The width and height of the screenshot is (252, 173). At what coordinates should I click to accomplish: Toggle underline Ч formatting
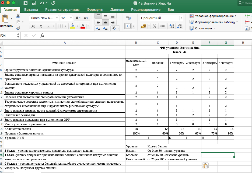point(48,26)
